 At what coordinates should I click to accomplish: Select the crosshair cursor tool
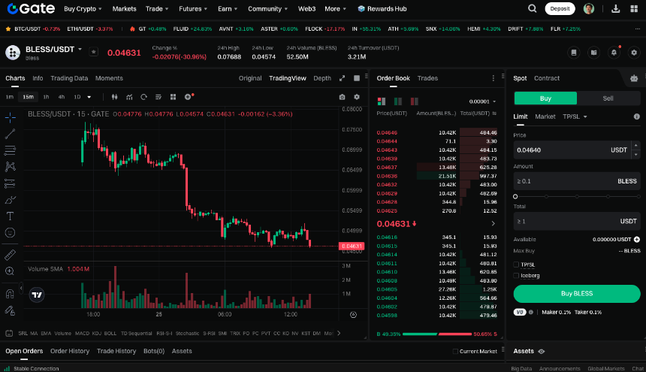pos(11,117)
